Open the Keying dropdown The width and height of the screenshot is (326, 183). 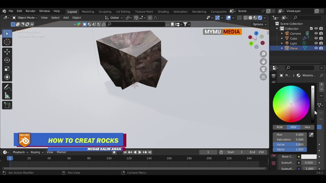pyautogui.click(x=37, y=152)
